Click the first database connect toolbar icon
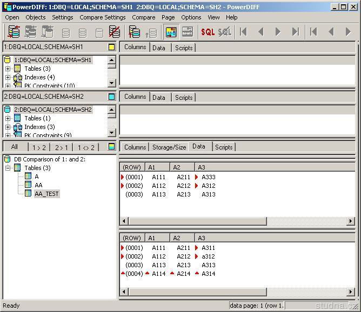Screen dimensions: 361x312 [x=14, y=32]
